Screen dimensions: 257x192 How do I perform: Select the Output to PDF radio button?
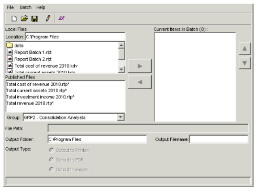[x=51, y=160]
